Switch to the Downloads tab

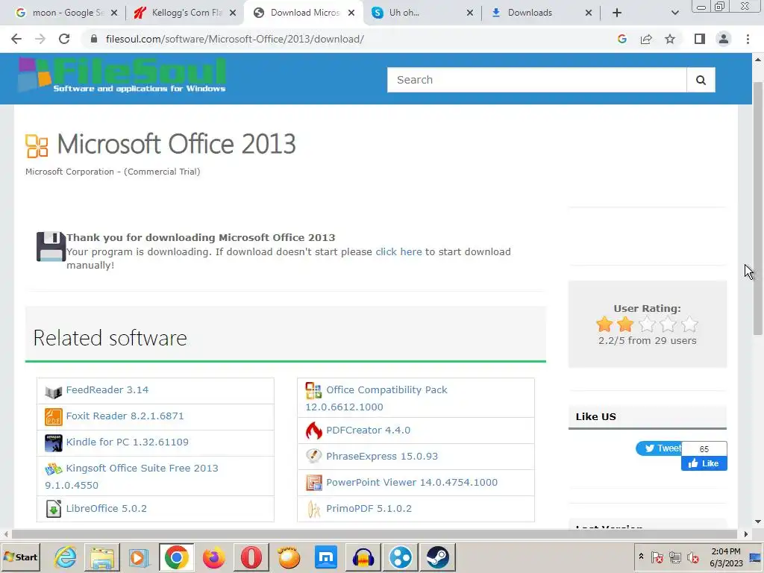[x=541, y=13]
